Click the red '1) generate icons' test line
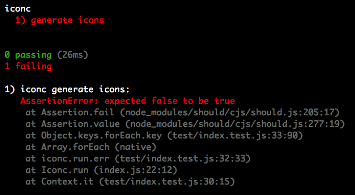The width and height of the screenshot is (355, 195). click(60, 20)
